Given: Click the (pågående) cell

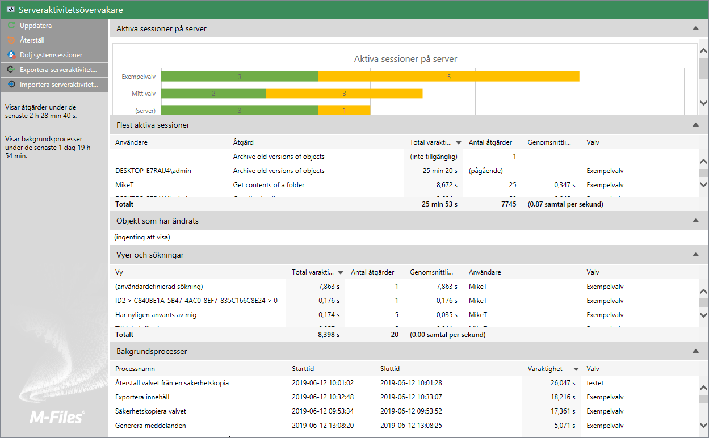Looking at the screenshot, I should pos(485,170).
